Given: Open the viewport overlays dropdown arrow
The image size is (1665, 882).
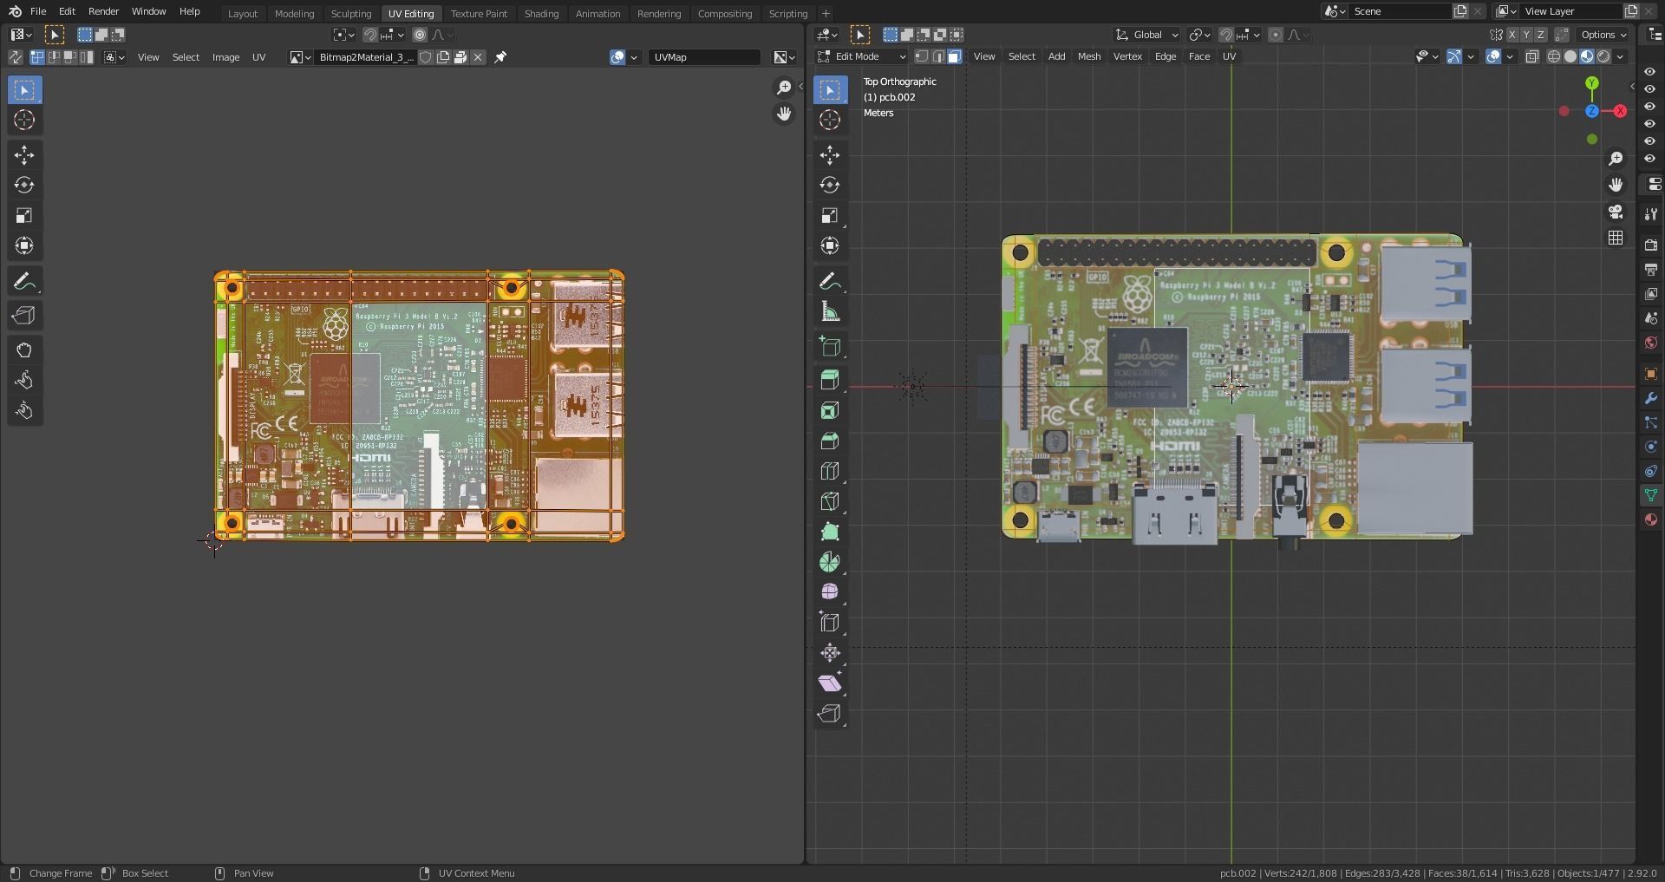Looking at the screenshot, I should (1511, 56).
